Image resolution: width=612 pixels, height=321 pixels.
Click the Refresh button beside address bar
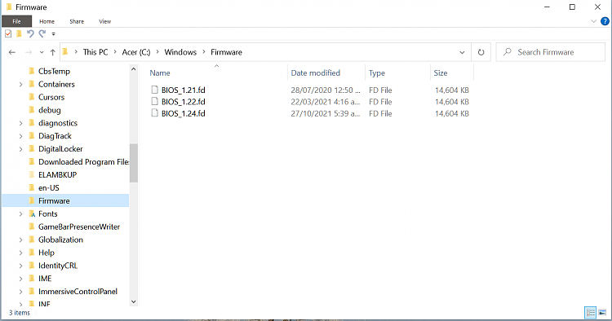coord(481,52)
